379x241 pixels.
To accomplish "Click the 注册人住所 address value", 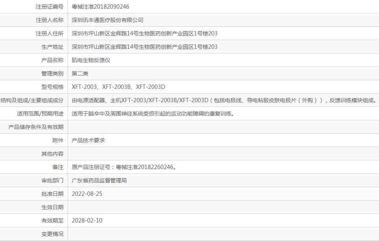I will 145,33.
